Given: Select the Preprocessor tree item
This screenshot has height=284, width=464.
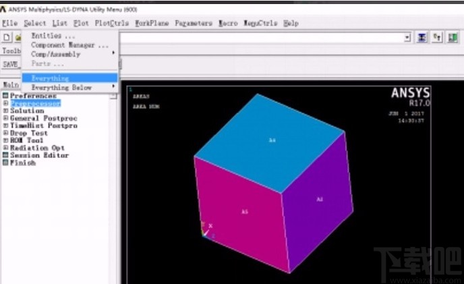Looking at the screenshot, I should click(36, 103).
